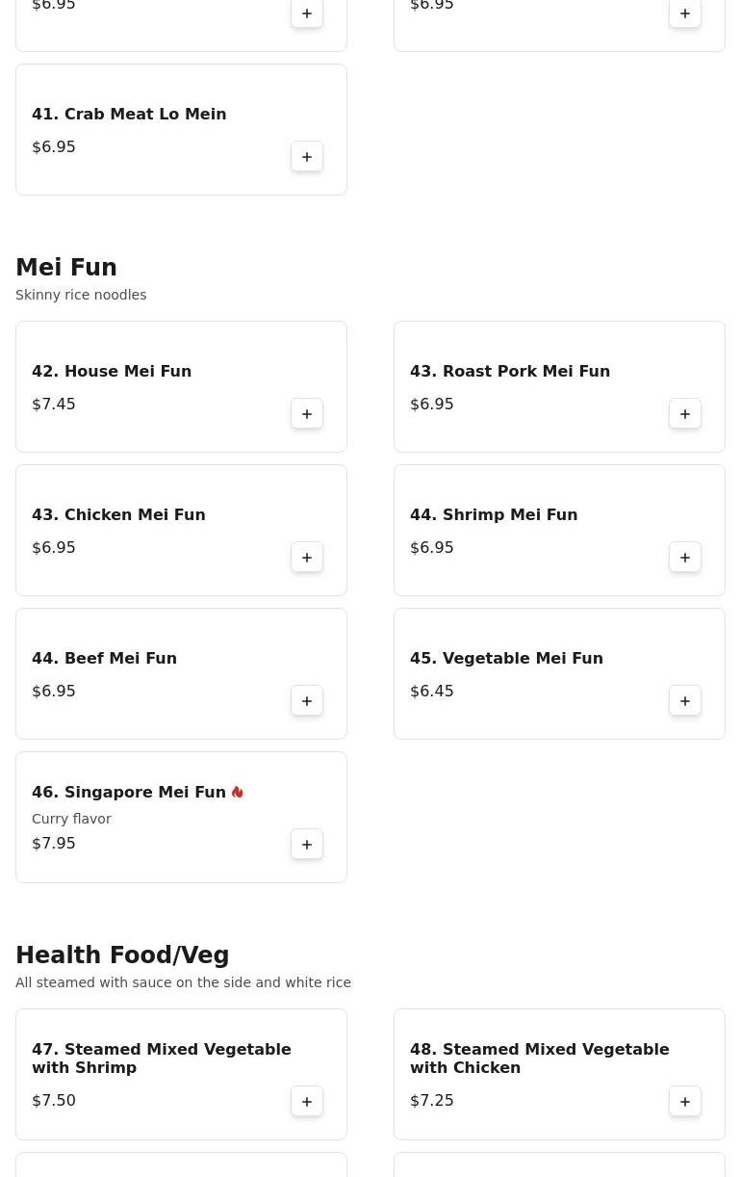Click plus for 43. Roast Pork Mei Fun
Screen dimensions: 741x1177
pos(685,414)
